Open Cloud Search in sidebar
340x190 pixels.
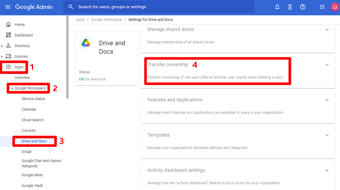pyautogui.click(x=32, y=120)
